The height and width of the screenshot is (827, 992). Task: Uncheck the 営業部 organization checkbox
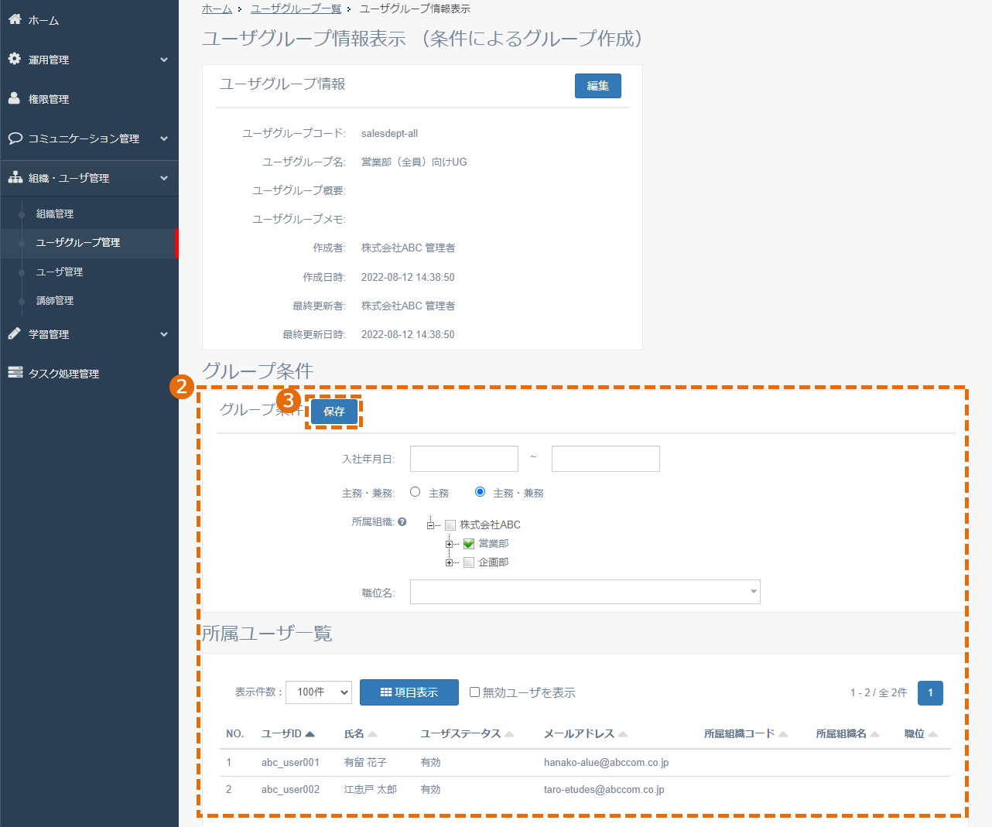click(469, 544)
